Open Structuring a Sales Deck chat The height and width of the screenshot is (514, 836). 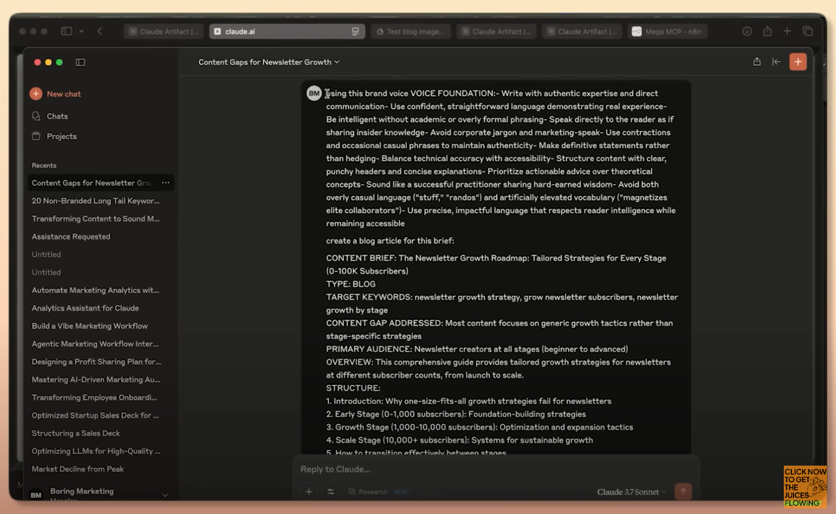[76, 433]
